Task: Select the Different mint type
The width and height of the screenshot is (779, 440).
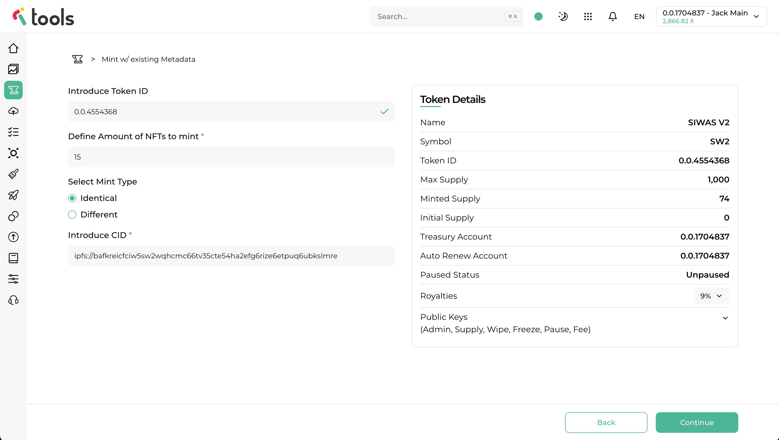Action: pos(72,215)
